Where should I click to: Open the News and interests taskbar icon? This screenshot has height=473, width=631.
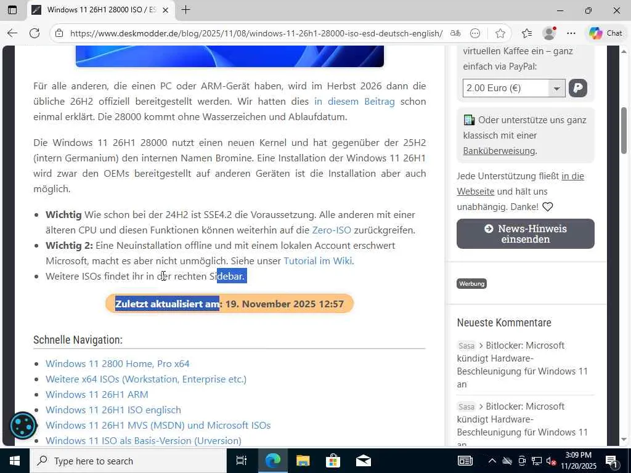(465, 461)
